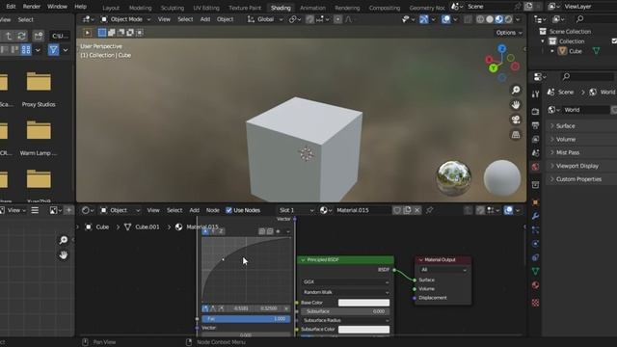The image size is (617, 347).
Task: Toggle viewport overlays button
Action: click(445, 19)
